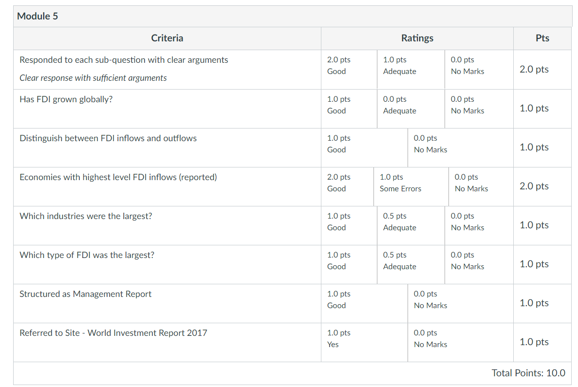Choose No Marks for World Investment Report reference
The height and width of the screenshot is (387, 578).
(x=461, y=342)
